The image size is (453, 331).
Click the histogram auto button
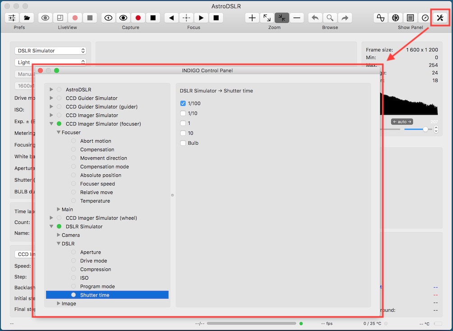402,122
